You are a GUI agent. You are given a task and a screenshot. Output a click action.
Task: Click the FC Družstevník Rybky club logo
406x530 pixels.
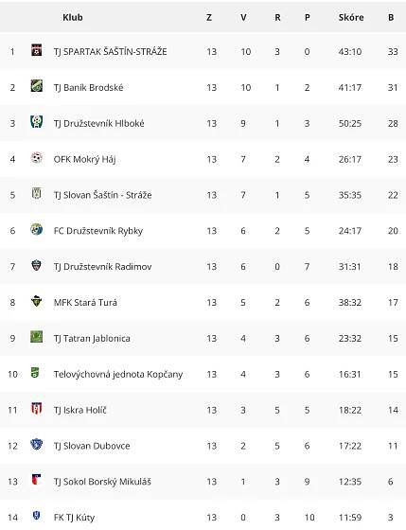click(x=37, y=229)
